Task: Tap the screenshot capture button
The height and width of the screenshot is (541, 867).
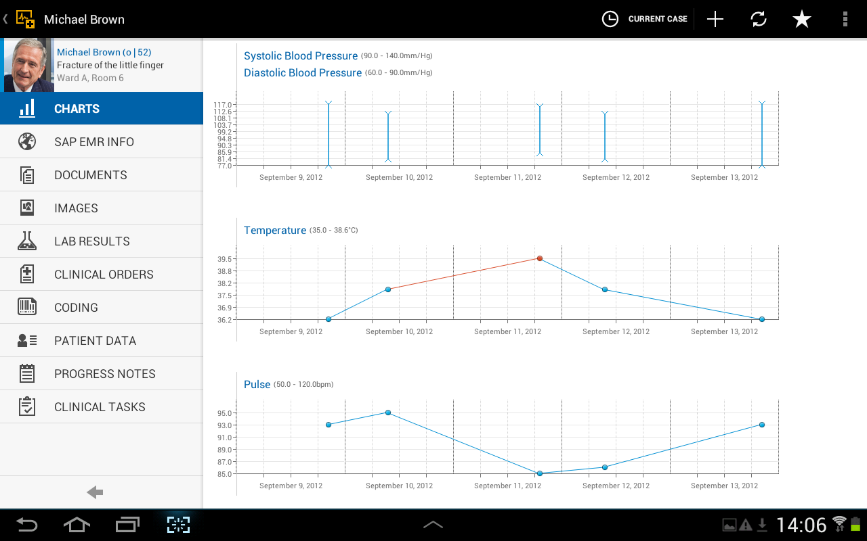Action: [178, 525]
